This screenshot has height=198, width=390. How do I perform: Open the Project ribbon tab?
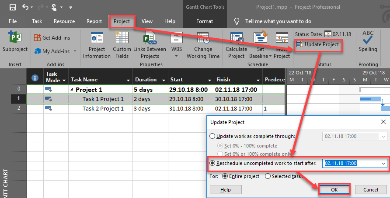click(122, 21)
